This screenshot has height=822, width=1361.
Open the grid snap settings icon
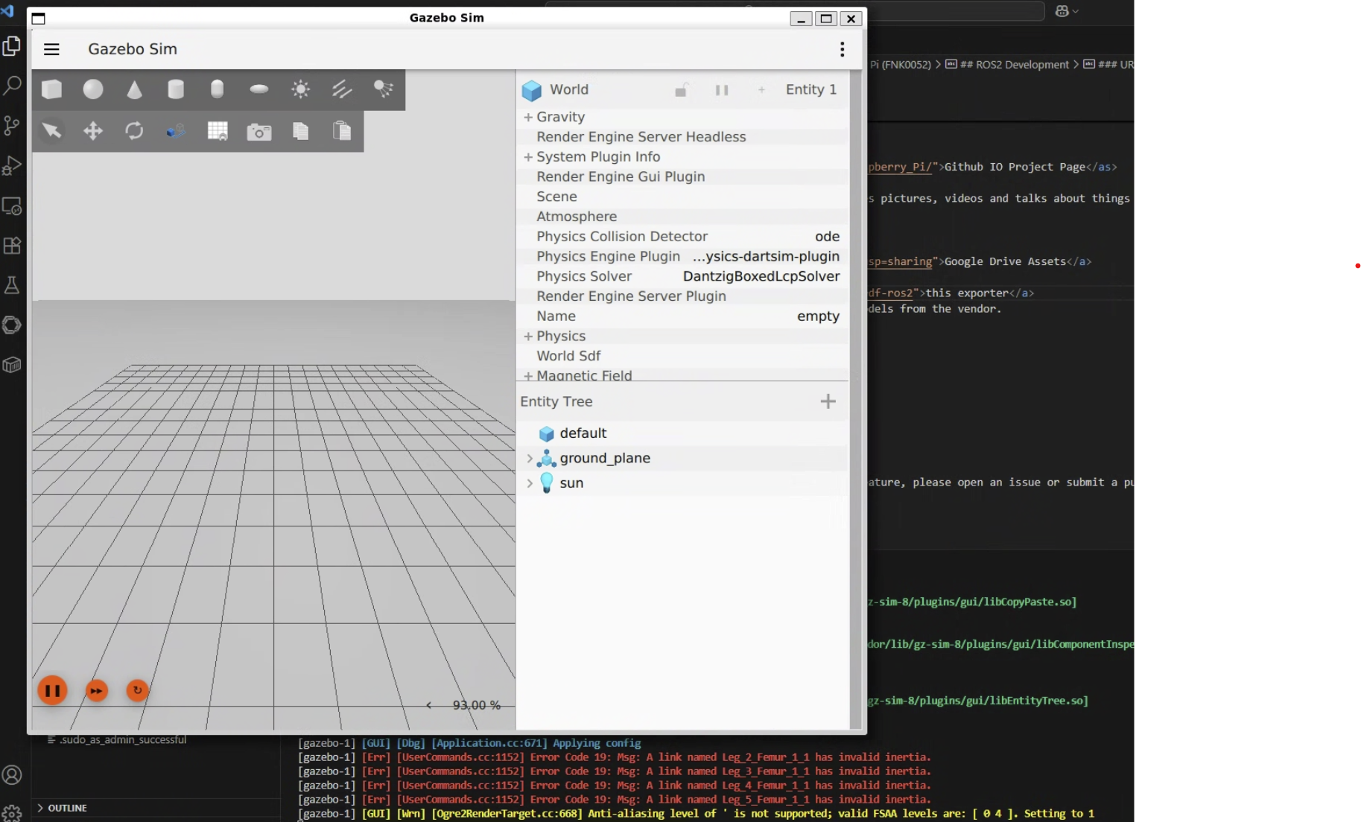[x=218, y=131]
